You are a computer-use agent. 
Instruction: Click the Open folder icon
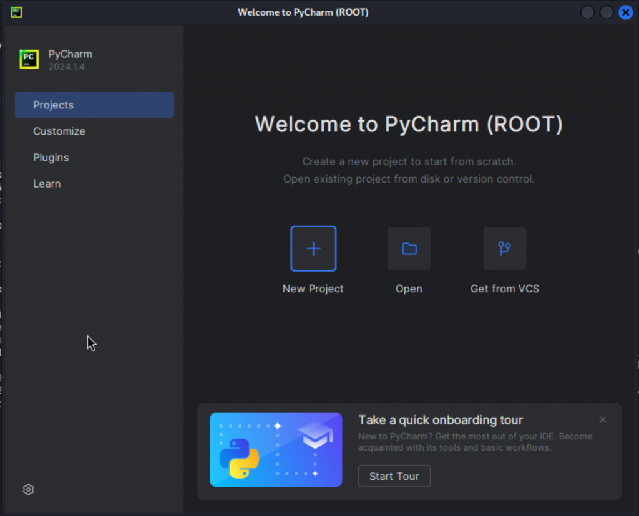[409, 248]
